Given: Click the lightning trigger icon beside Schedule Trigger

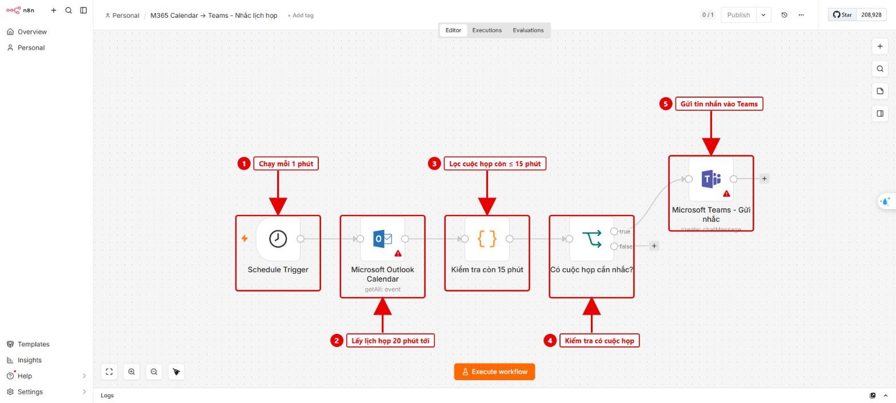Looking at the screenshot, I should point(245,238).
